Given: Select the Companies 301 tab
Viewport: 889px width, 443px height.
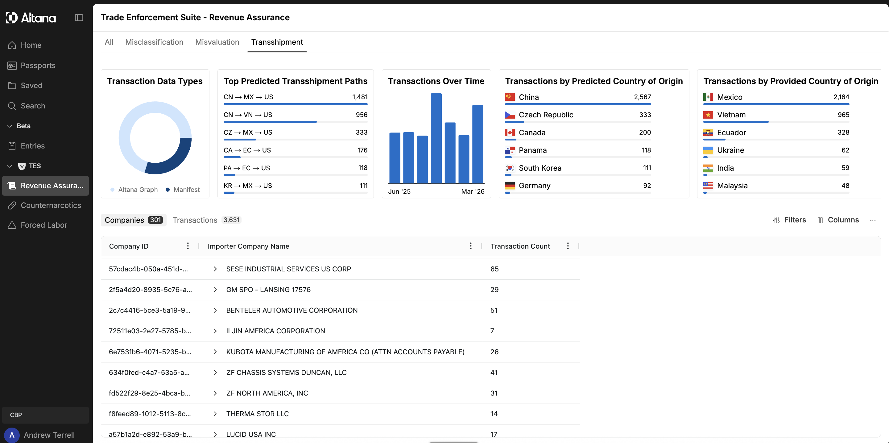Looking at the screenshot, I should coord(134,220).
